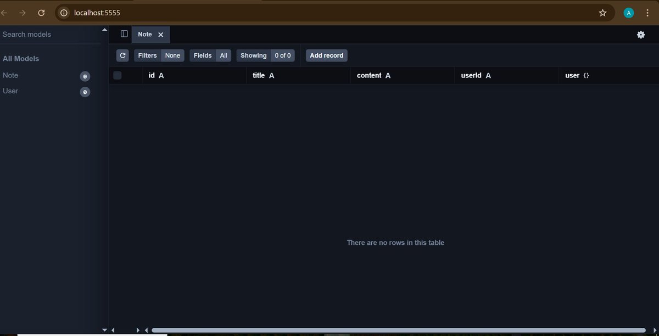
Task: Open the Chrome profile avatar
Action: pos(629,13)
